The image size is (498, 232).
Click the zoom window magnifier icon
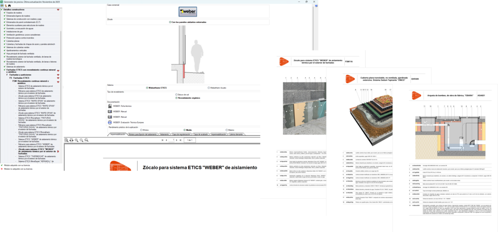coord(87,140)
